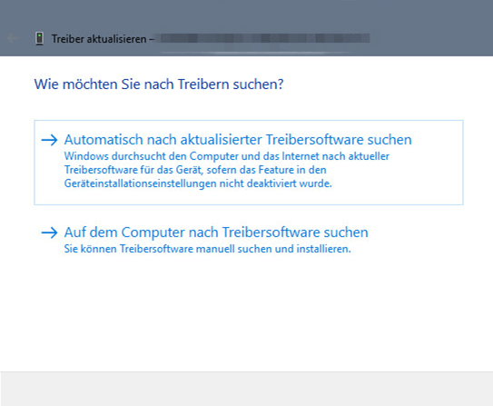Click description text starting 'Windows durchsucht den Computer'
Image resolution: width=493 pixels, height=406 pixels.
[227, 170]
